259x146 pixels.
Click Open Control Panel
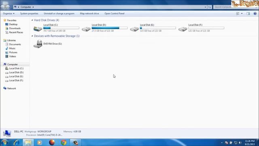[x=114, y=13]
